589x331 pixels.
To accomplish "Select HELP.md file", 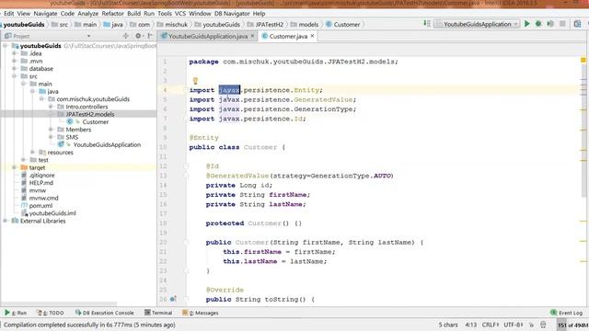I will (x=40, y=183).
